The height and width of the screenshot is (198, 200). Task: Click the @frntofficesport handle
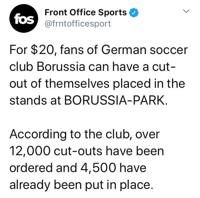(x=78, y=24)
